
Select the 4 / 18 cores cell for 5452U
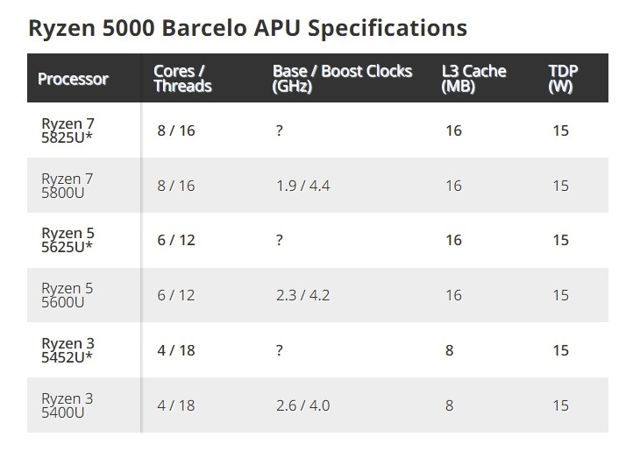point(176,350)
